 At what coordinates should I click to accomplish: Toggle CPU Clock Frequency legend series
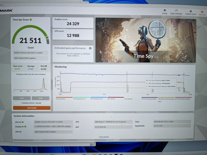(x=149, y=98)
